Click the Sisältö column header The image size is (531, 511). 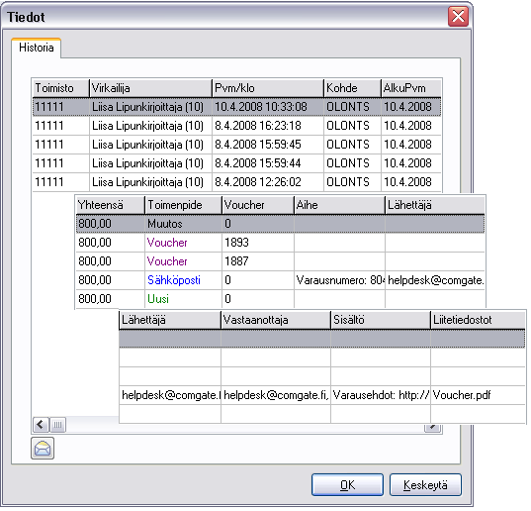(381, 320)
